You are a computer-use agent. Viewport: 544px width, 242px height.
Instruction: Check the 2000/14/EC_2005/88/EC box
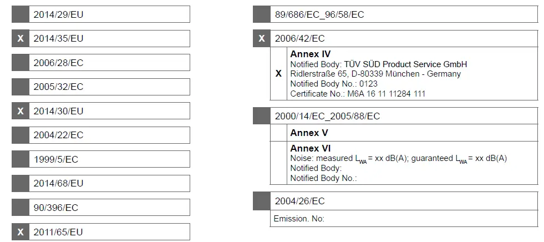[262, 116]
